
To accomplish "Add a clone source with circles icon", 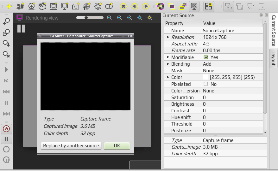I will tap(109, 7).
